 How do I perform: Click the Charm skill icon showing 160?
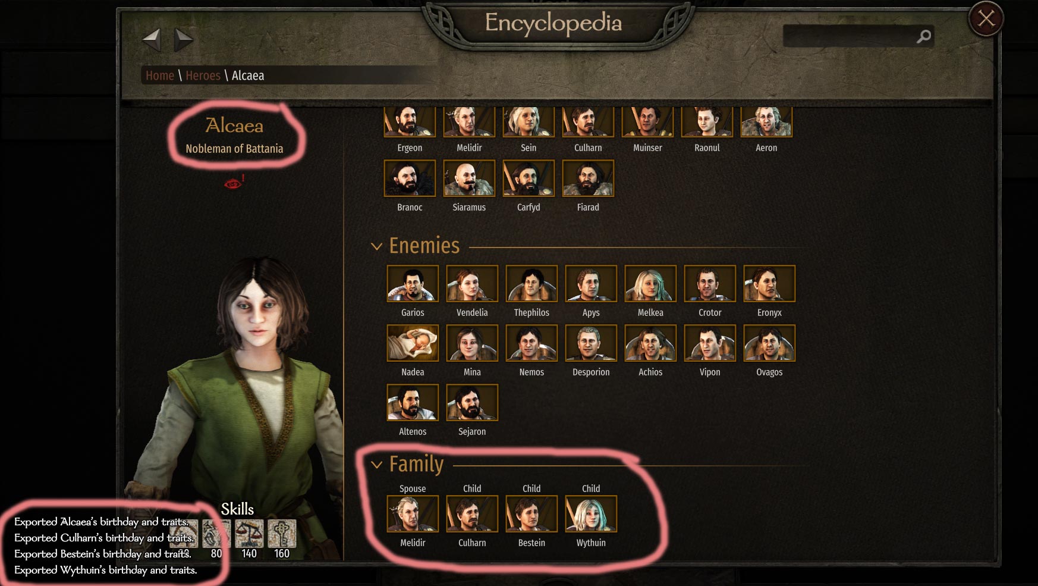[282, 534]
